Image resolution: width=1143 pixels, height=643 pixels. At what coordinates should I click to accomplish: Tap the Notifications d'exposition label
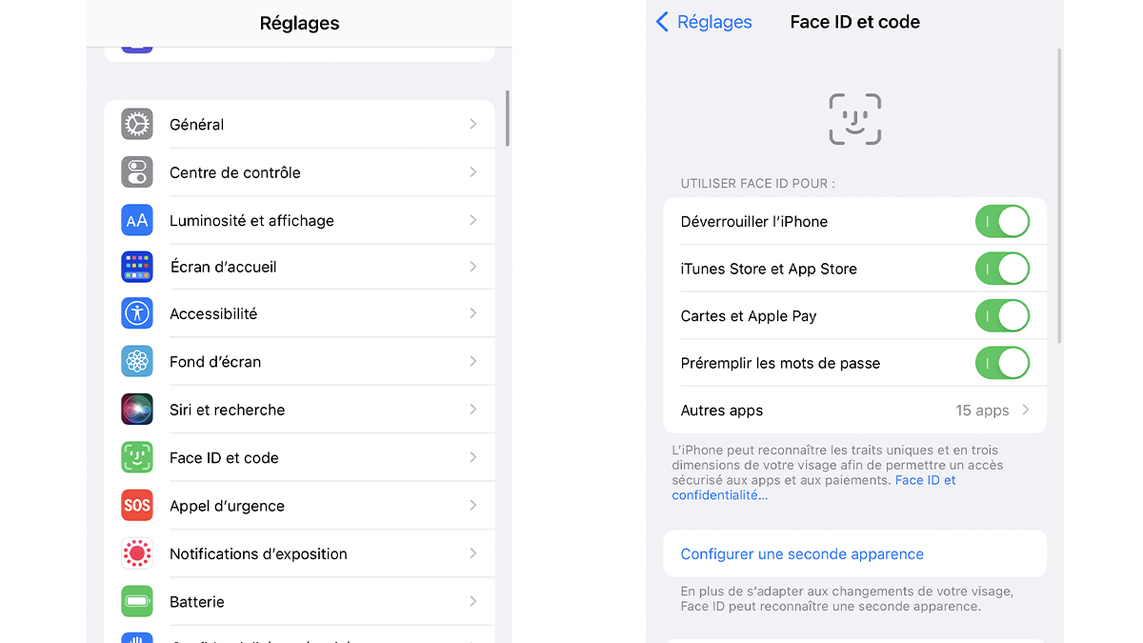[x=258, y=553]
